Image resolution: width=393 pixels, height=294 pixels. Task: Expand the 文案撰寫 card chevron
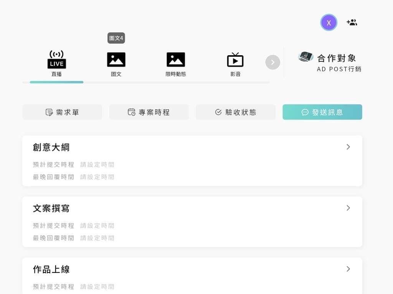pos(348,208)
